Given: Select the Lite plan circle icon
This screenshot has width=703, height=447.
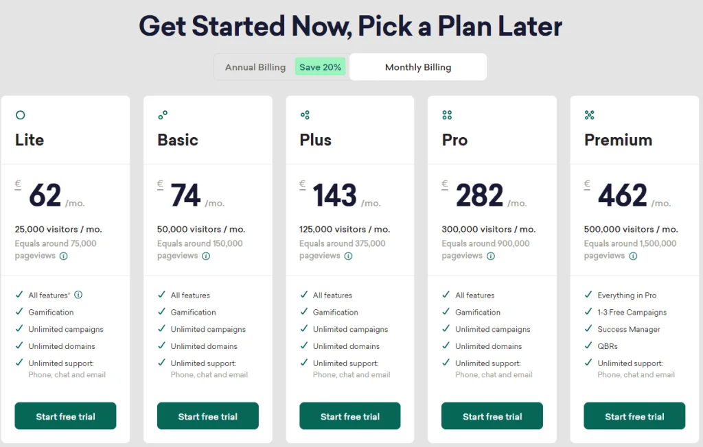Looking at the screenshot, I should click(21, 114).
